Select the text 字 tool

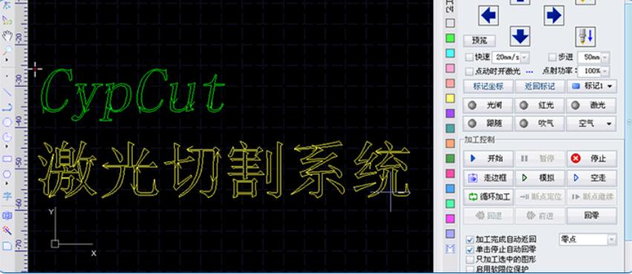7,196
